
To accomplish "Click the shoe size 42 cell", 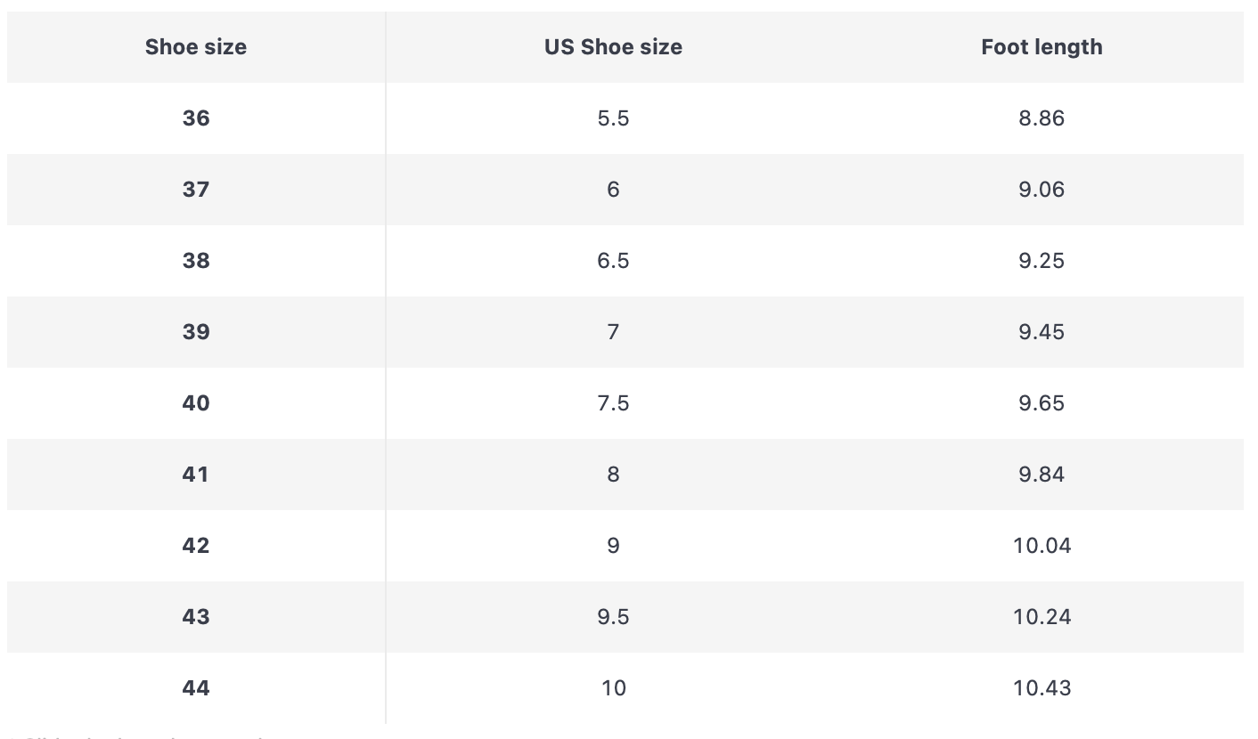I will coord(196,546).
